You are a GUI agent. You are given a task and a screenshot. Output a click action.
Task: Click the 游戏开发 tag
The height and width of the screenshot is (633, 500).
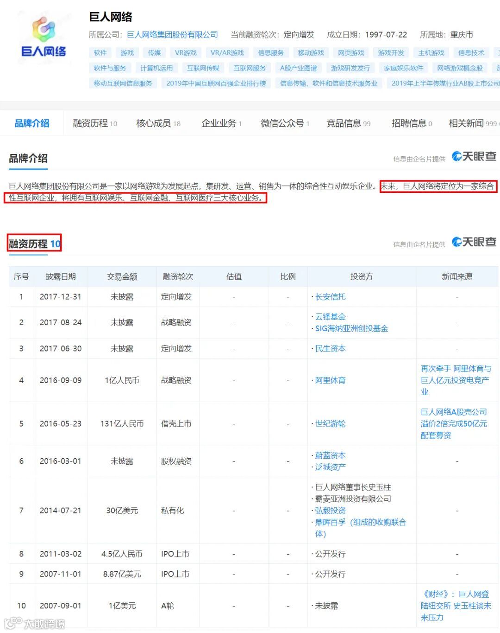[x=391, y=53]
